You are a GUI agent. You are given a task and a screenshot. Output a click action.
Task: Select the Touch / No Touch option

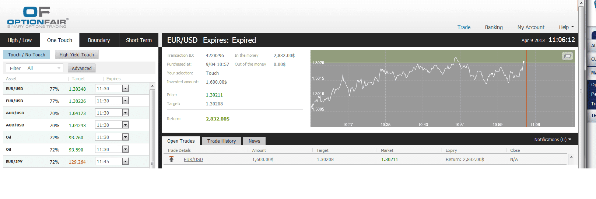coord(27,55)
